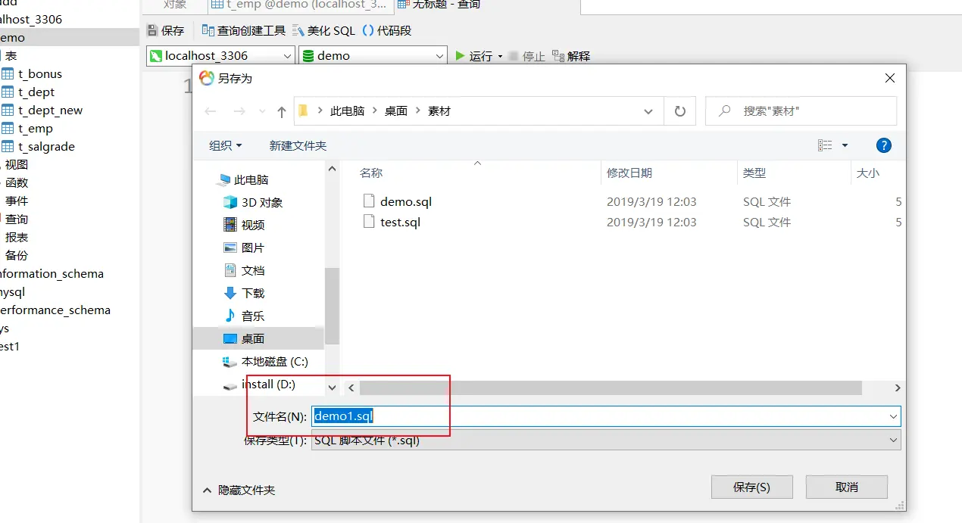Sort files by 类型 column
The image size is (962, 523).
click(x=754, y=173)
